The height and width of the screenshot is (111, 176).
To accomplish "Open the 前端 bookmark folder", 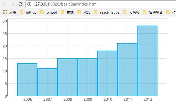I will point(67,12).
